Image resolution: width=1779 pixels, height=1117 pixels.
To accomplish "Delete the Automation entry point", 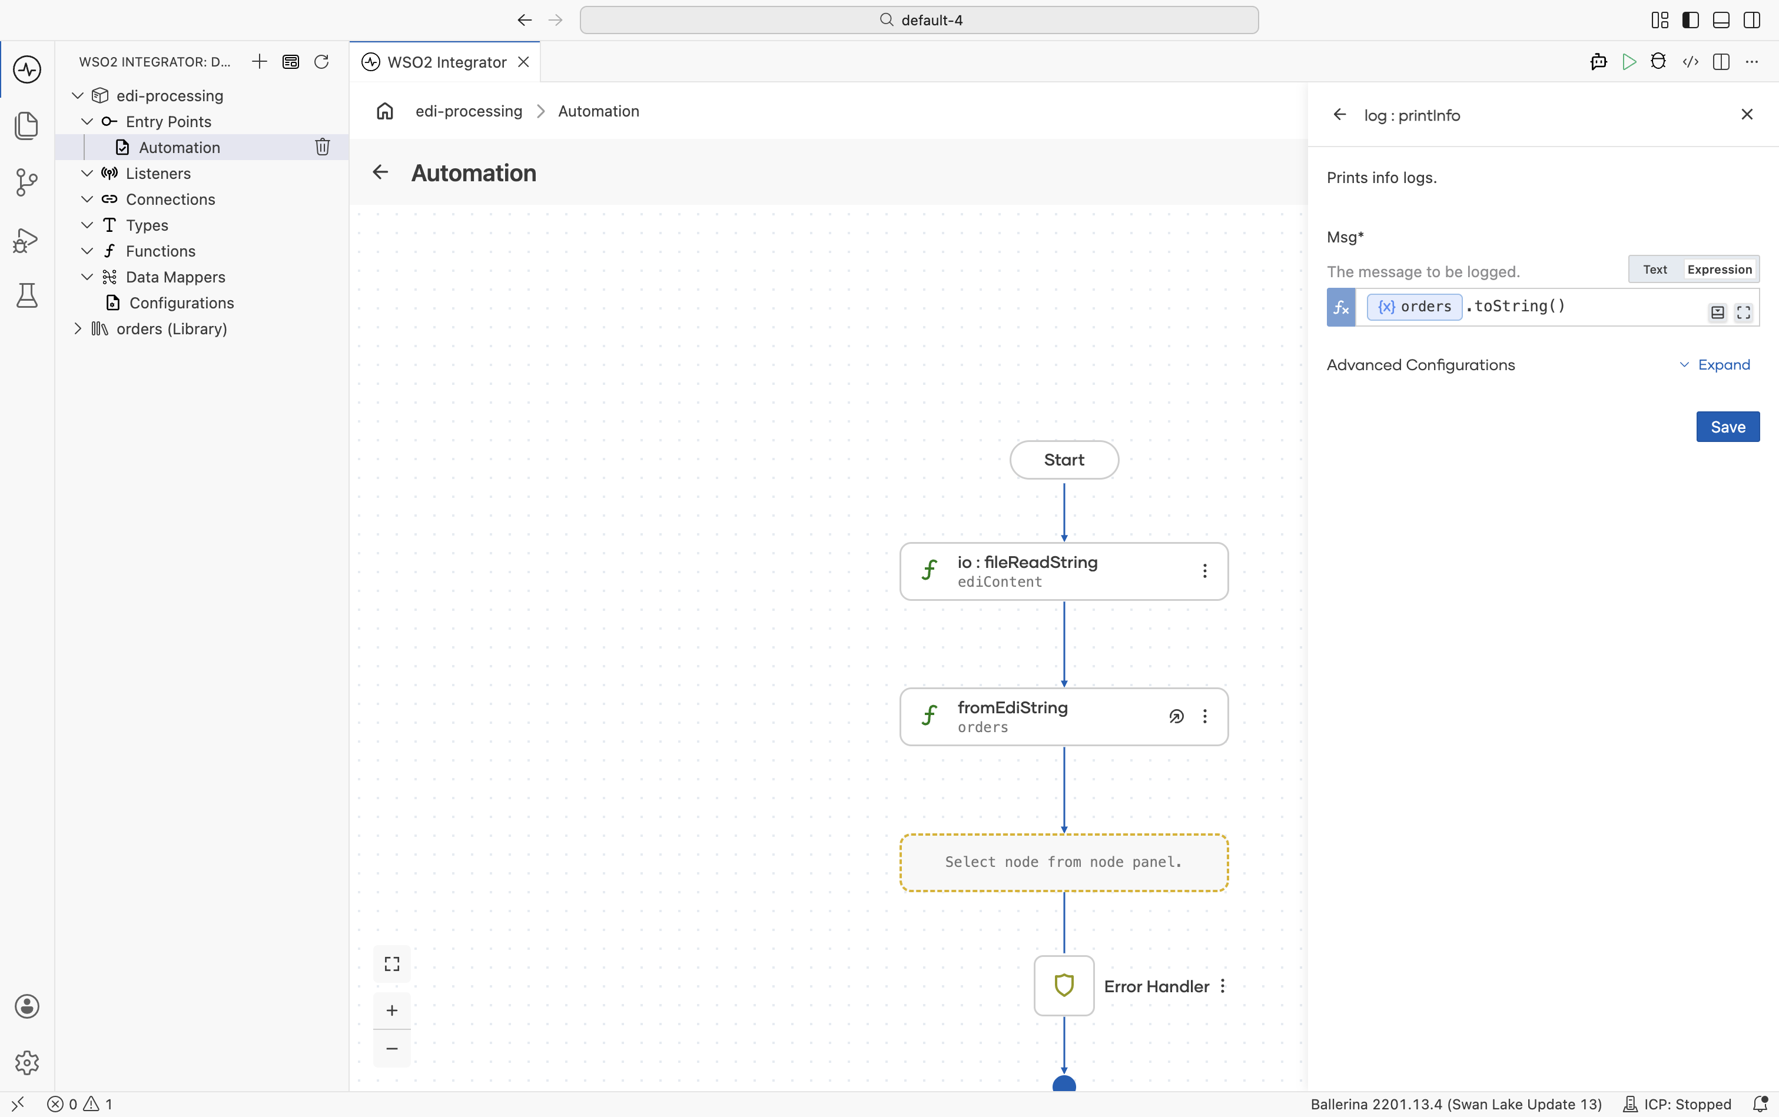I will click(x=322, y=147).
